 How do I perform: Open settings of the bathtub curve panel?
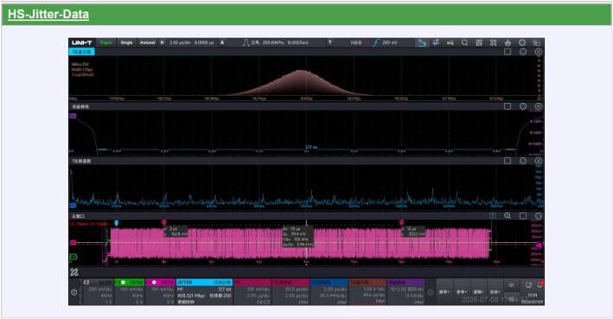523,106
